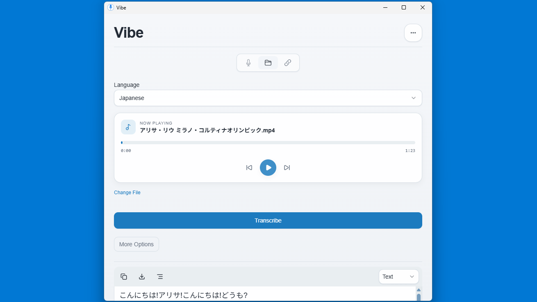
Task: Maximize the Vibe window
Action: (x=404, y=7)
